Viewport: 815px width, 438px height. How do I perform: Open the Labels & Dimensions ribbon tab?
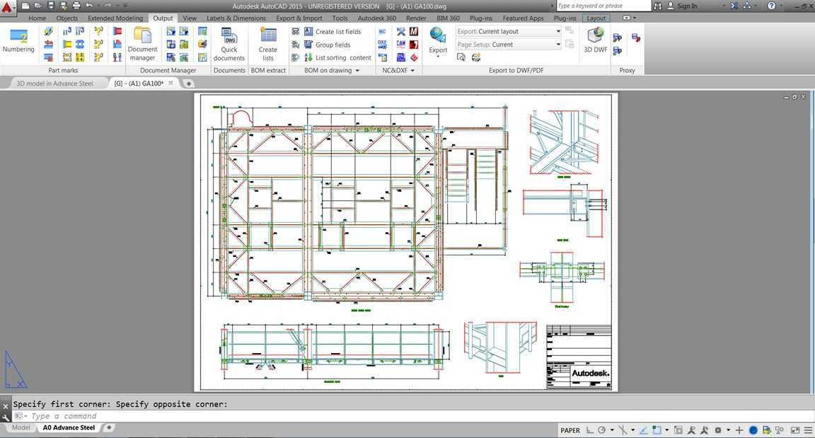pyautogui.click(x=236, y=18)
